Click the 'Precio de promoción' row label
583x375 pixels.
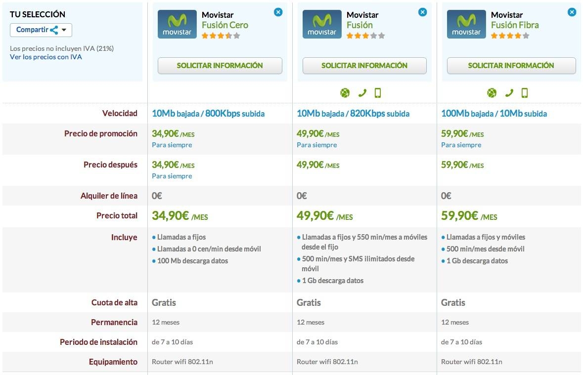click(101, 134)
